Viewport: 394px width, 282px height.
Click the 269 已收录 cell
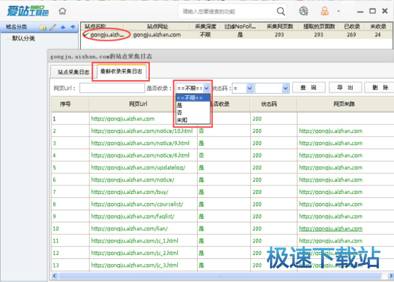(351, 35)
